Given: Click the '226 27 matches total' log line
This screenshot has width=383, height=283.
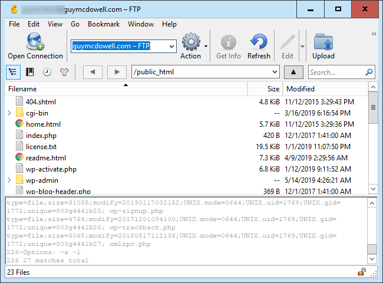Looking at the screenshot, I should coord(48,260).
